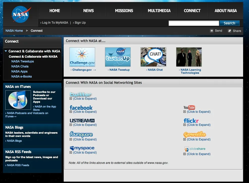Open the Flickr logo link
249x183 pixels.
click(x=191, y=121)
